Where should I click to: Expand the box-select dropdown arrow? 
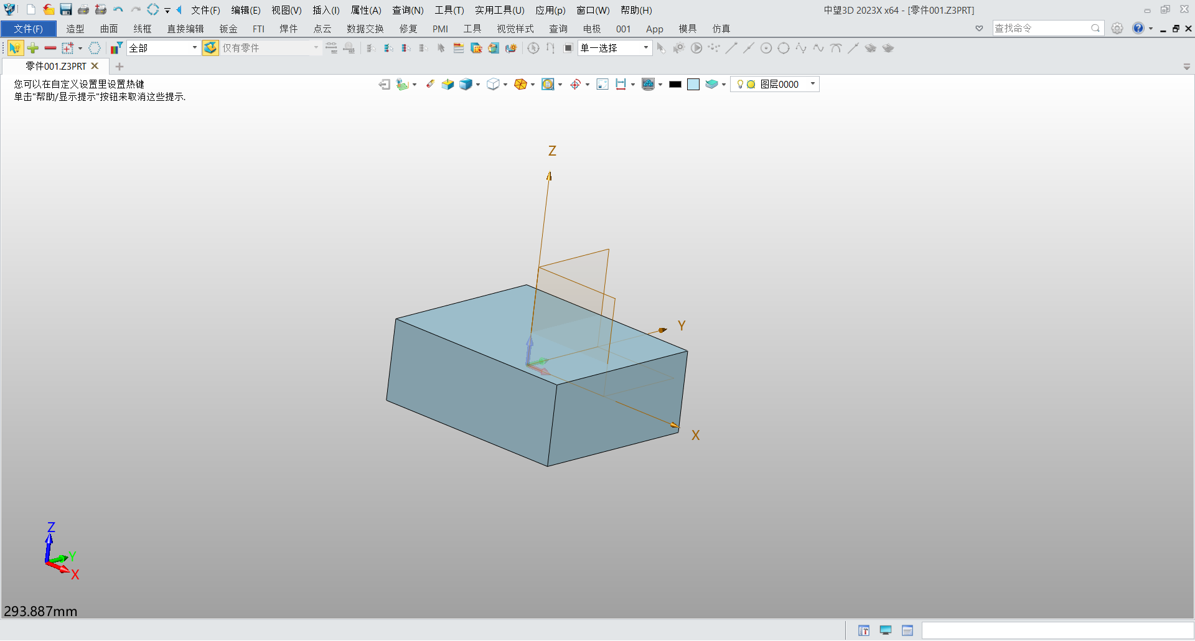coord(80,48)
